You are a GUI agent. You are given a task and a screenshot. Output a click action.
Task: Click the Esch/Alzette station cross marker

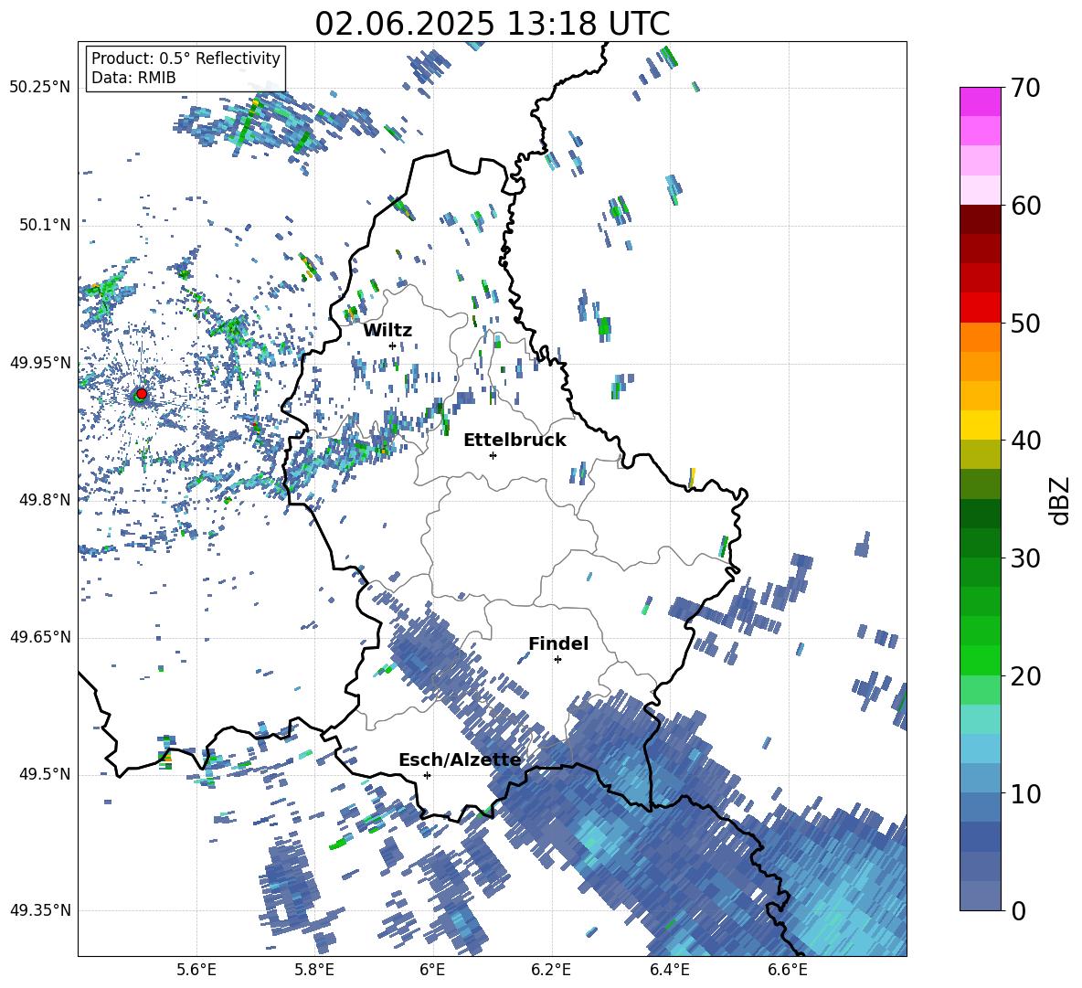427,775
